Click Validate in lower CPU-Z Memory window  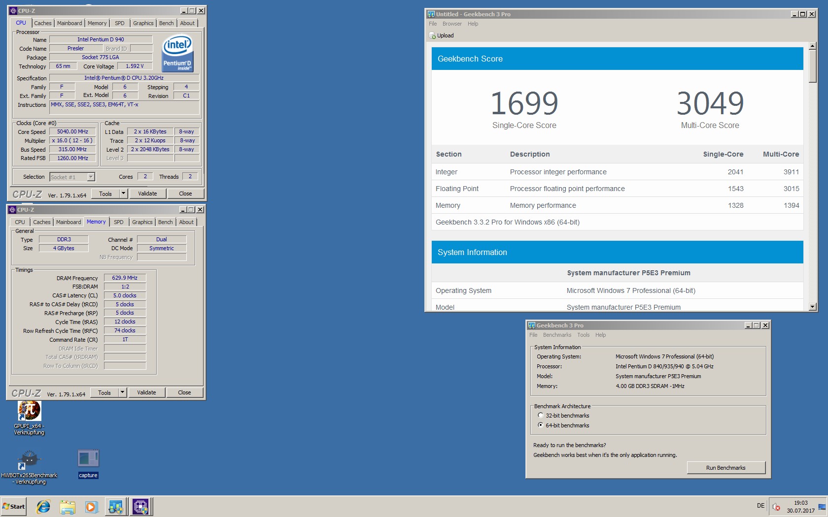point(146,392)
